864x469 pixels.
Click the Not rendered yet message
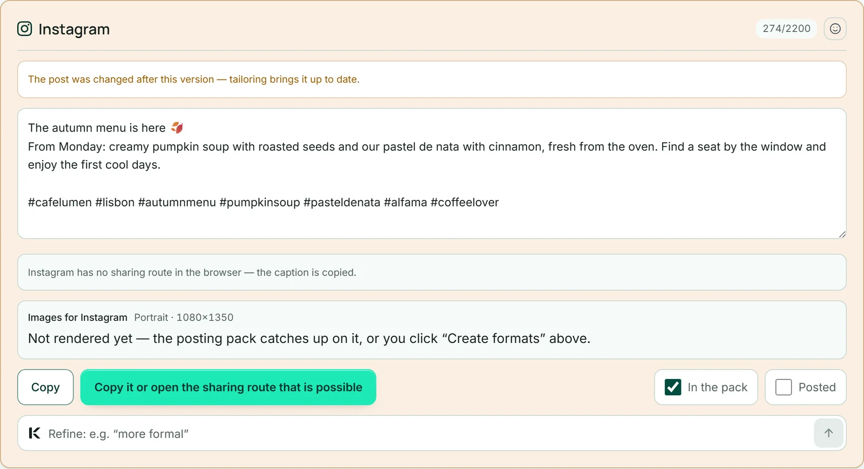click(309, 339)
